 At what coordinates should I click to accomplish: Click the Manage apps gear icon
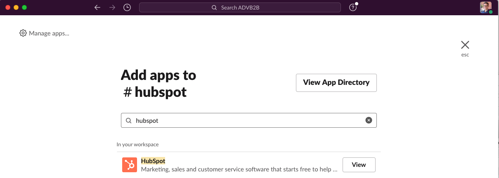tap(23, 33)
